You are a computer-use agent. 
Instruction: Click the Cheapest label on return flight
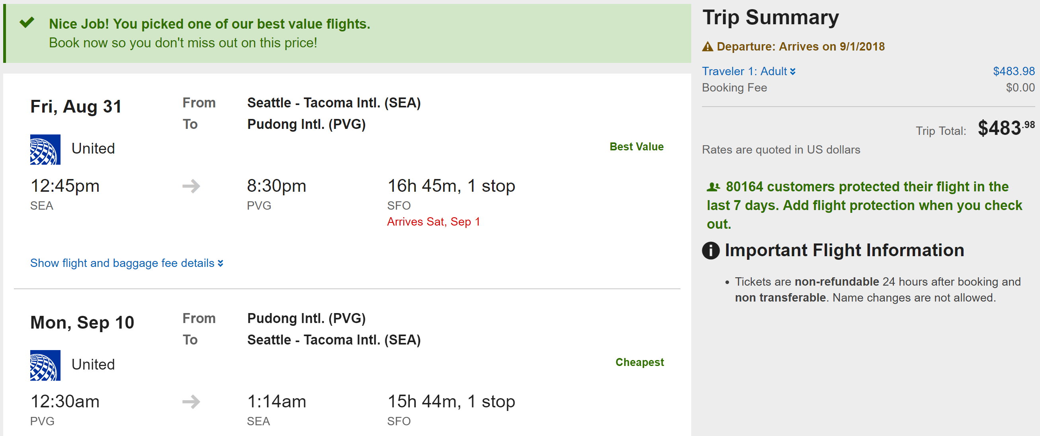[x=639, y=362]
